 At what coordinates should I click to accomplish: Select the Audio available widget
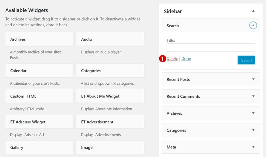click(x=110, y=39)
